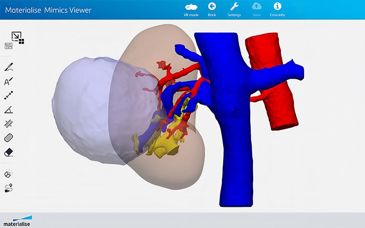Viewport: 365px width, 228px height.
Task: Click the Back arrow button
Action: coord(212,7)
